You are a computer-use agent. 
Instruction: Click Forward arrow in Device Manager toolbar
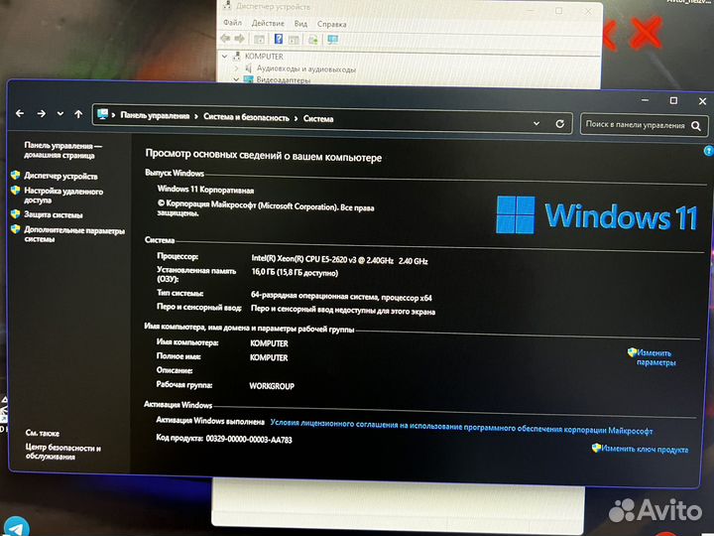pyautogui.click(x=240, y=39)
